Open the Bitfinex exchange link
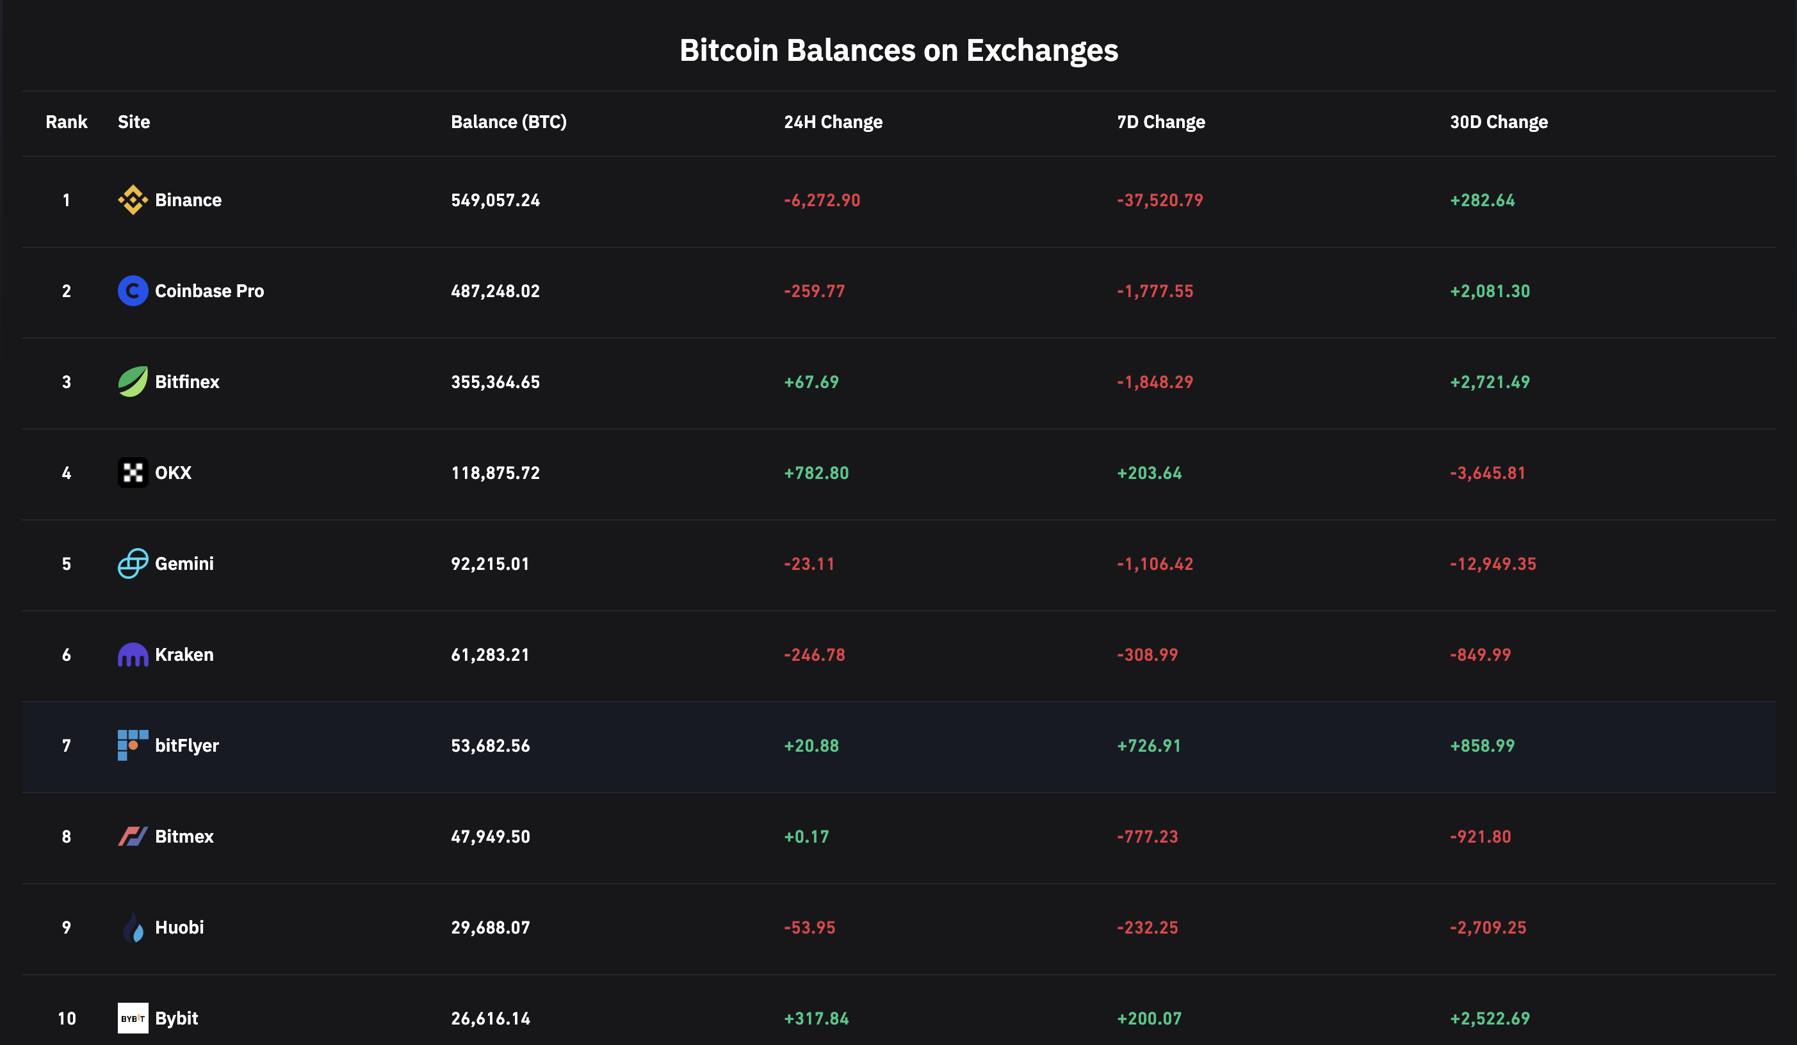 coord(187,382)
